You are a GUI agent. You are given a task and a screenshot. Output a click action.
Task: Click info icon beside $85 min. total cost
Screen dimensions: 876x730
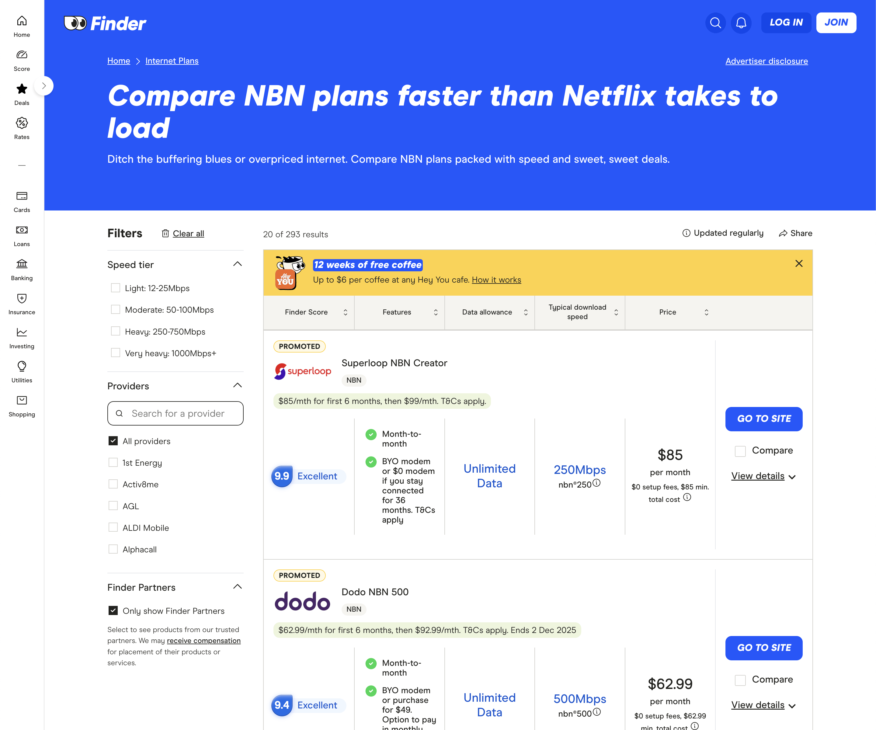687,497
